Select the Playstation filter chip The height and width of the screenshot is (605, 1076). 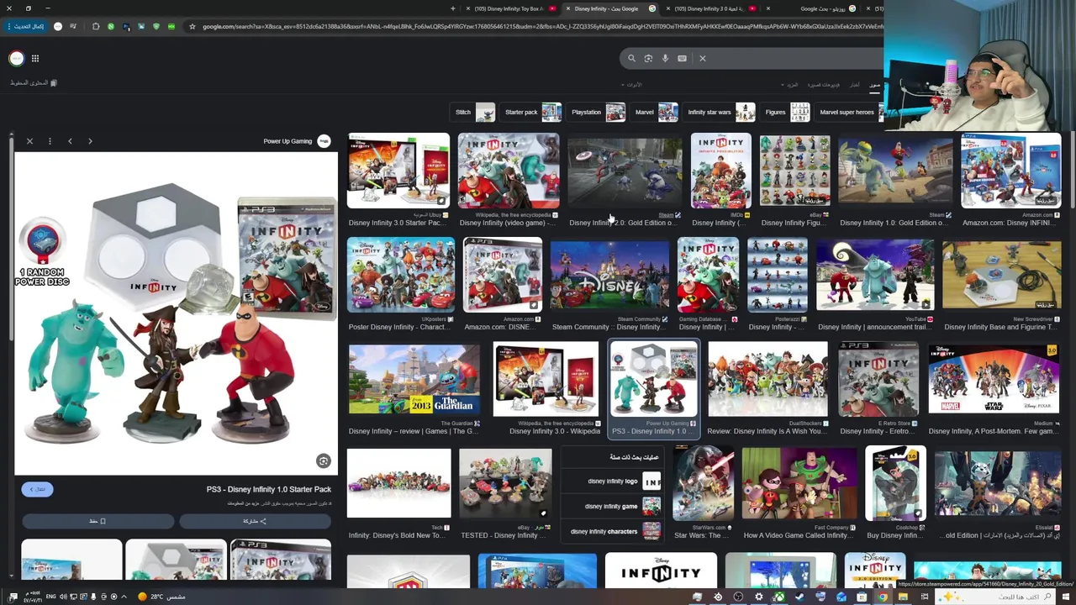point(598,112)
